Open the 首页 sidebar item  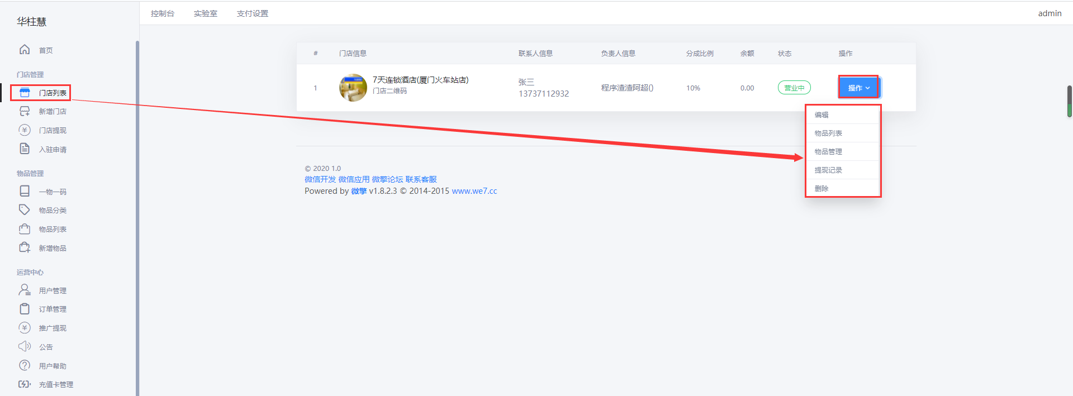click(46, 50)
